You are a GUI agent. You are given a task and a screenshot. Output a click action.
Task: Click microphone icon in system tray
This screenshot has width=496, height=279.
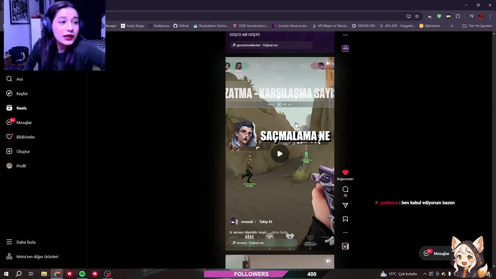449,274
